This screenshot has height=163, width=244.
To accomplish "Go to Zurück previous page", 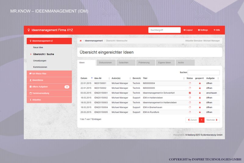I will coord(192,120).
